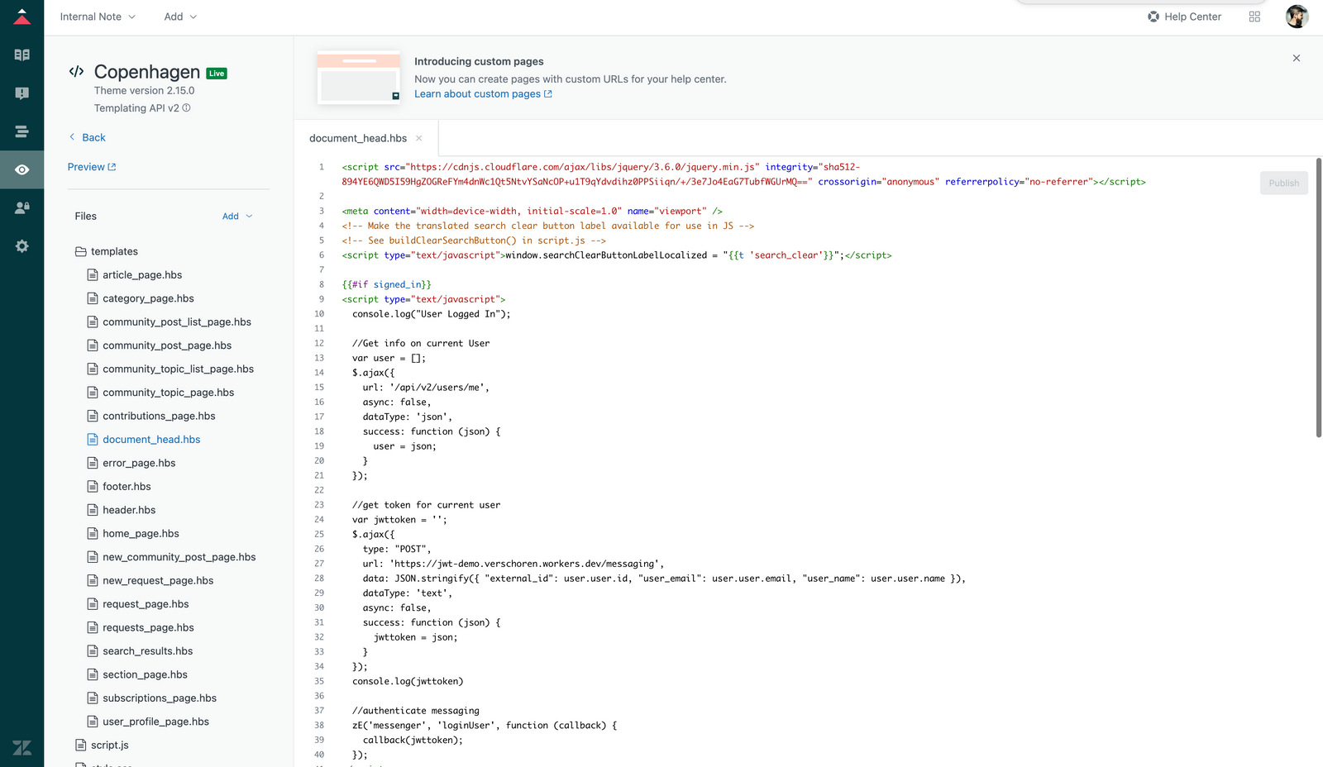Screen dimensions: 1323x767
Task: Click the script.js file icon
Action: tap(81, 745)
